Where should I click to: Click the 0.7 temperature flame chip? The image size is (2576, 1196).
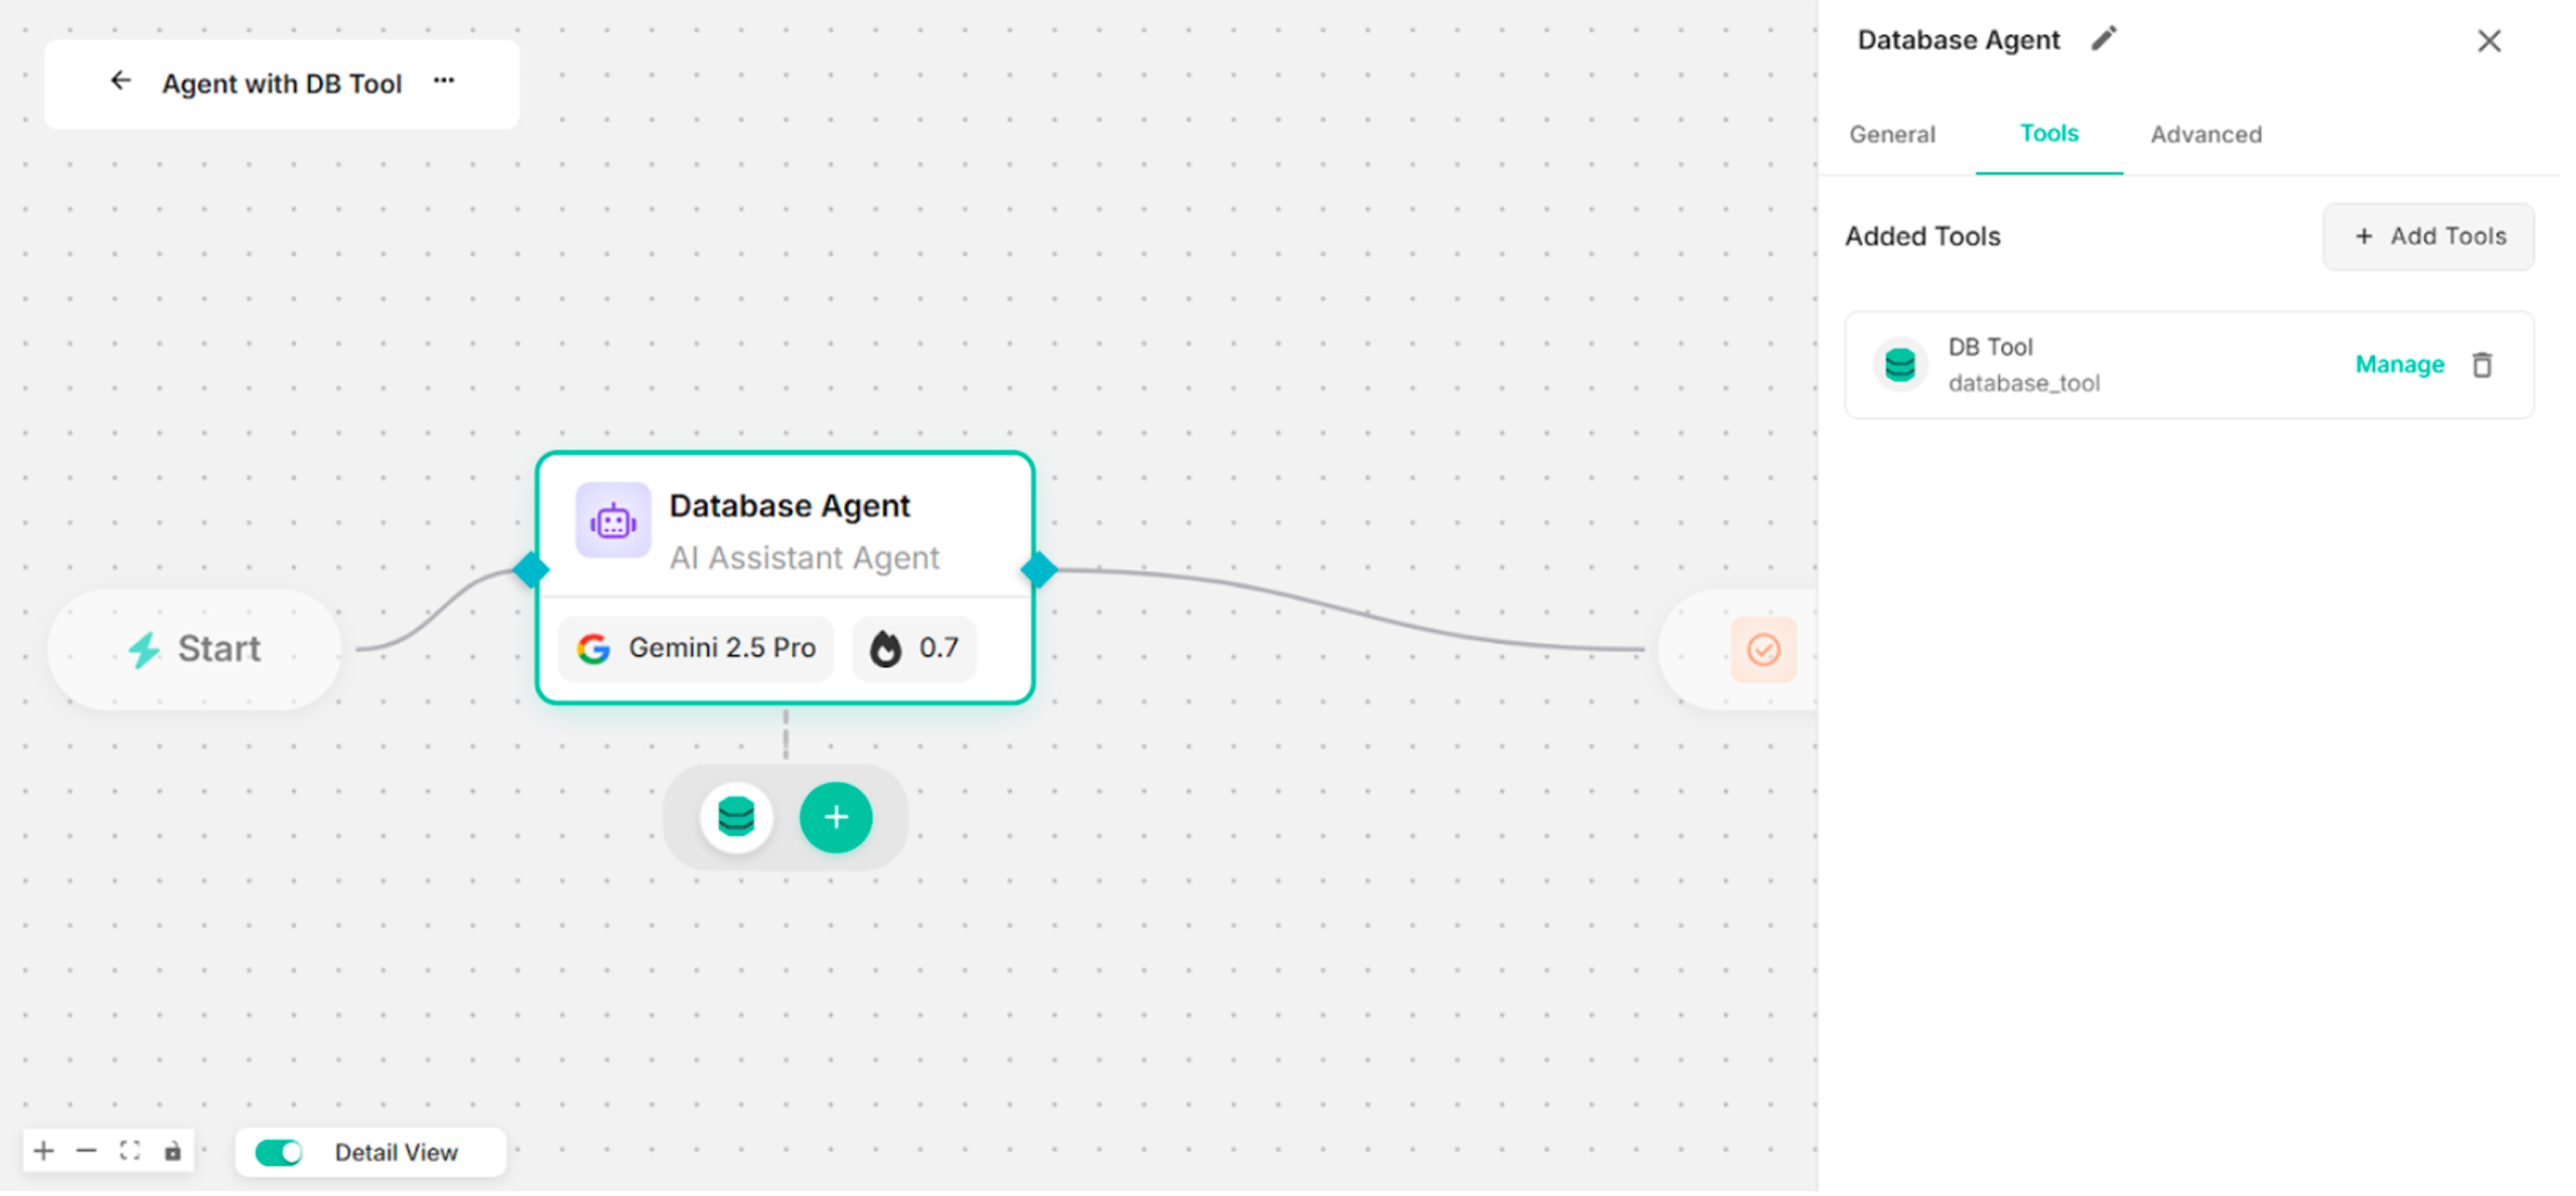coord(914,650)
